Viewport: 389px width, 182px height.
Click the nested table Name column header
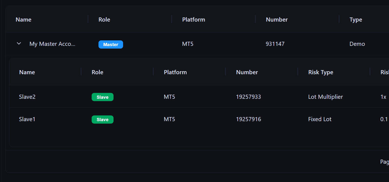pos(27,72)
